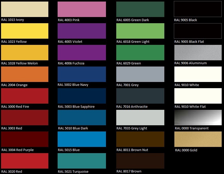Pick the RAL 6005 Green Dark swatch

coord(140,9)
